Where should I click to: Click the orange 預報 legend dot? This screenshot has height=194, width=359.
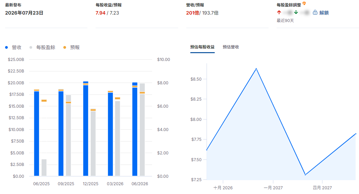[65, 47]
